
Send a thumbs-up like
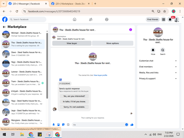132,125
